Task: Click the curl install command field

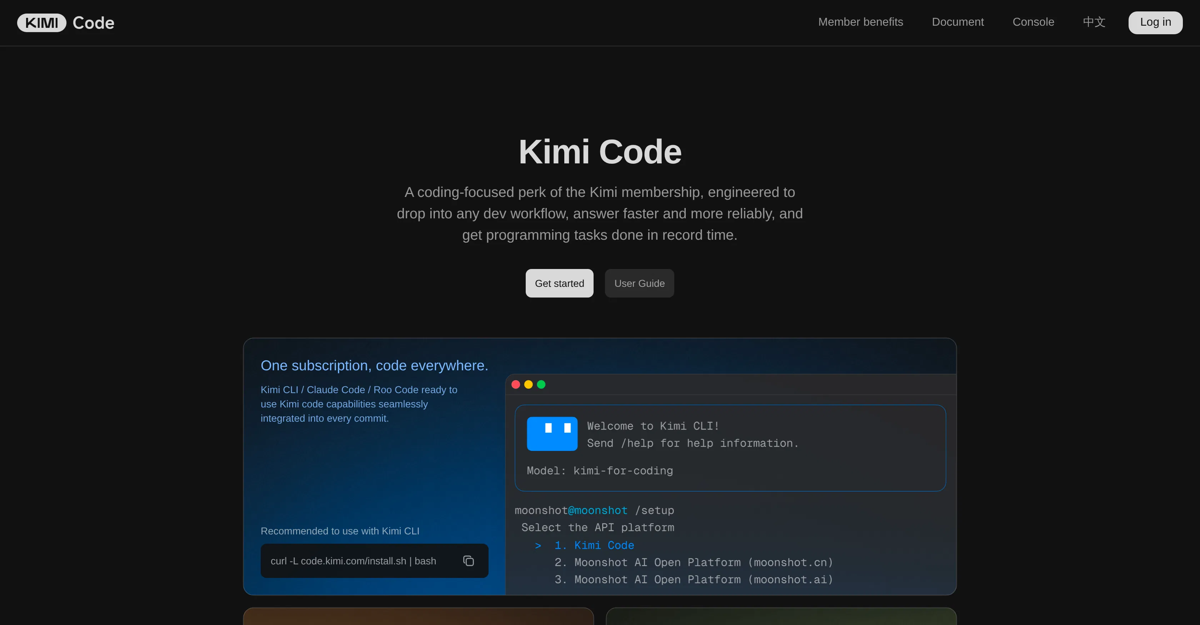Action: click(353, 561)
